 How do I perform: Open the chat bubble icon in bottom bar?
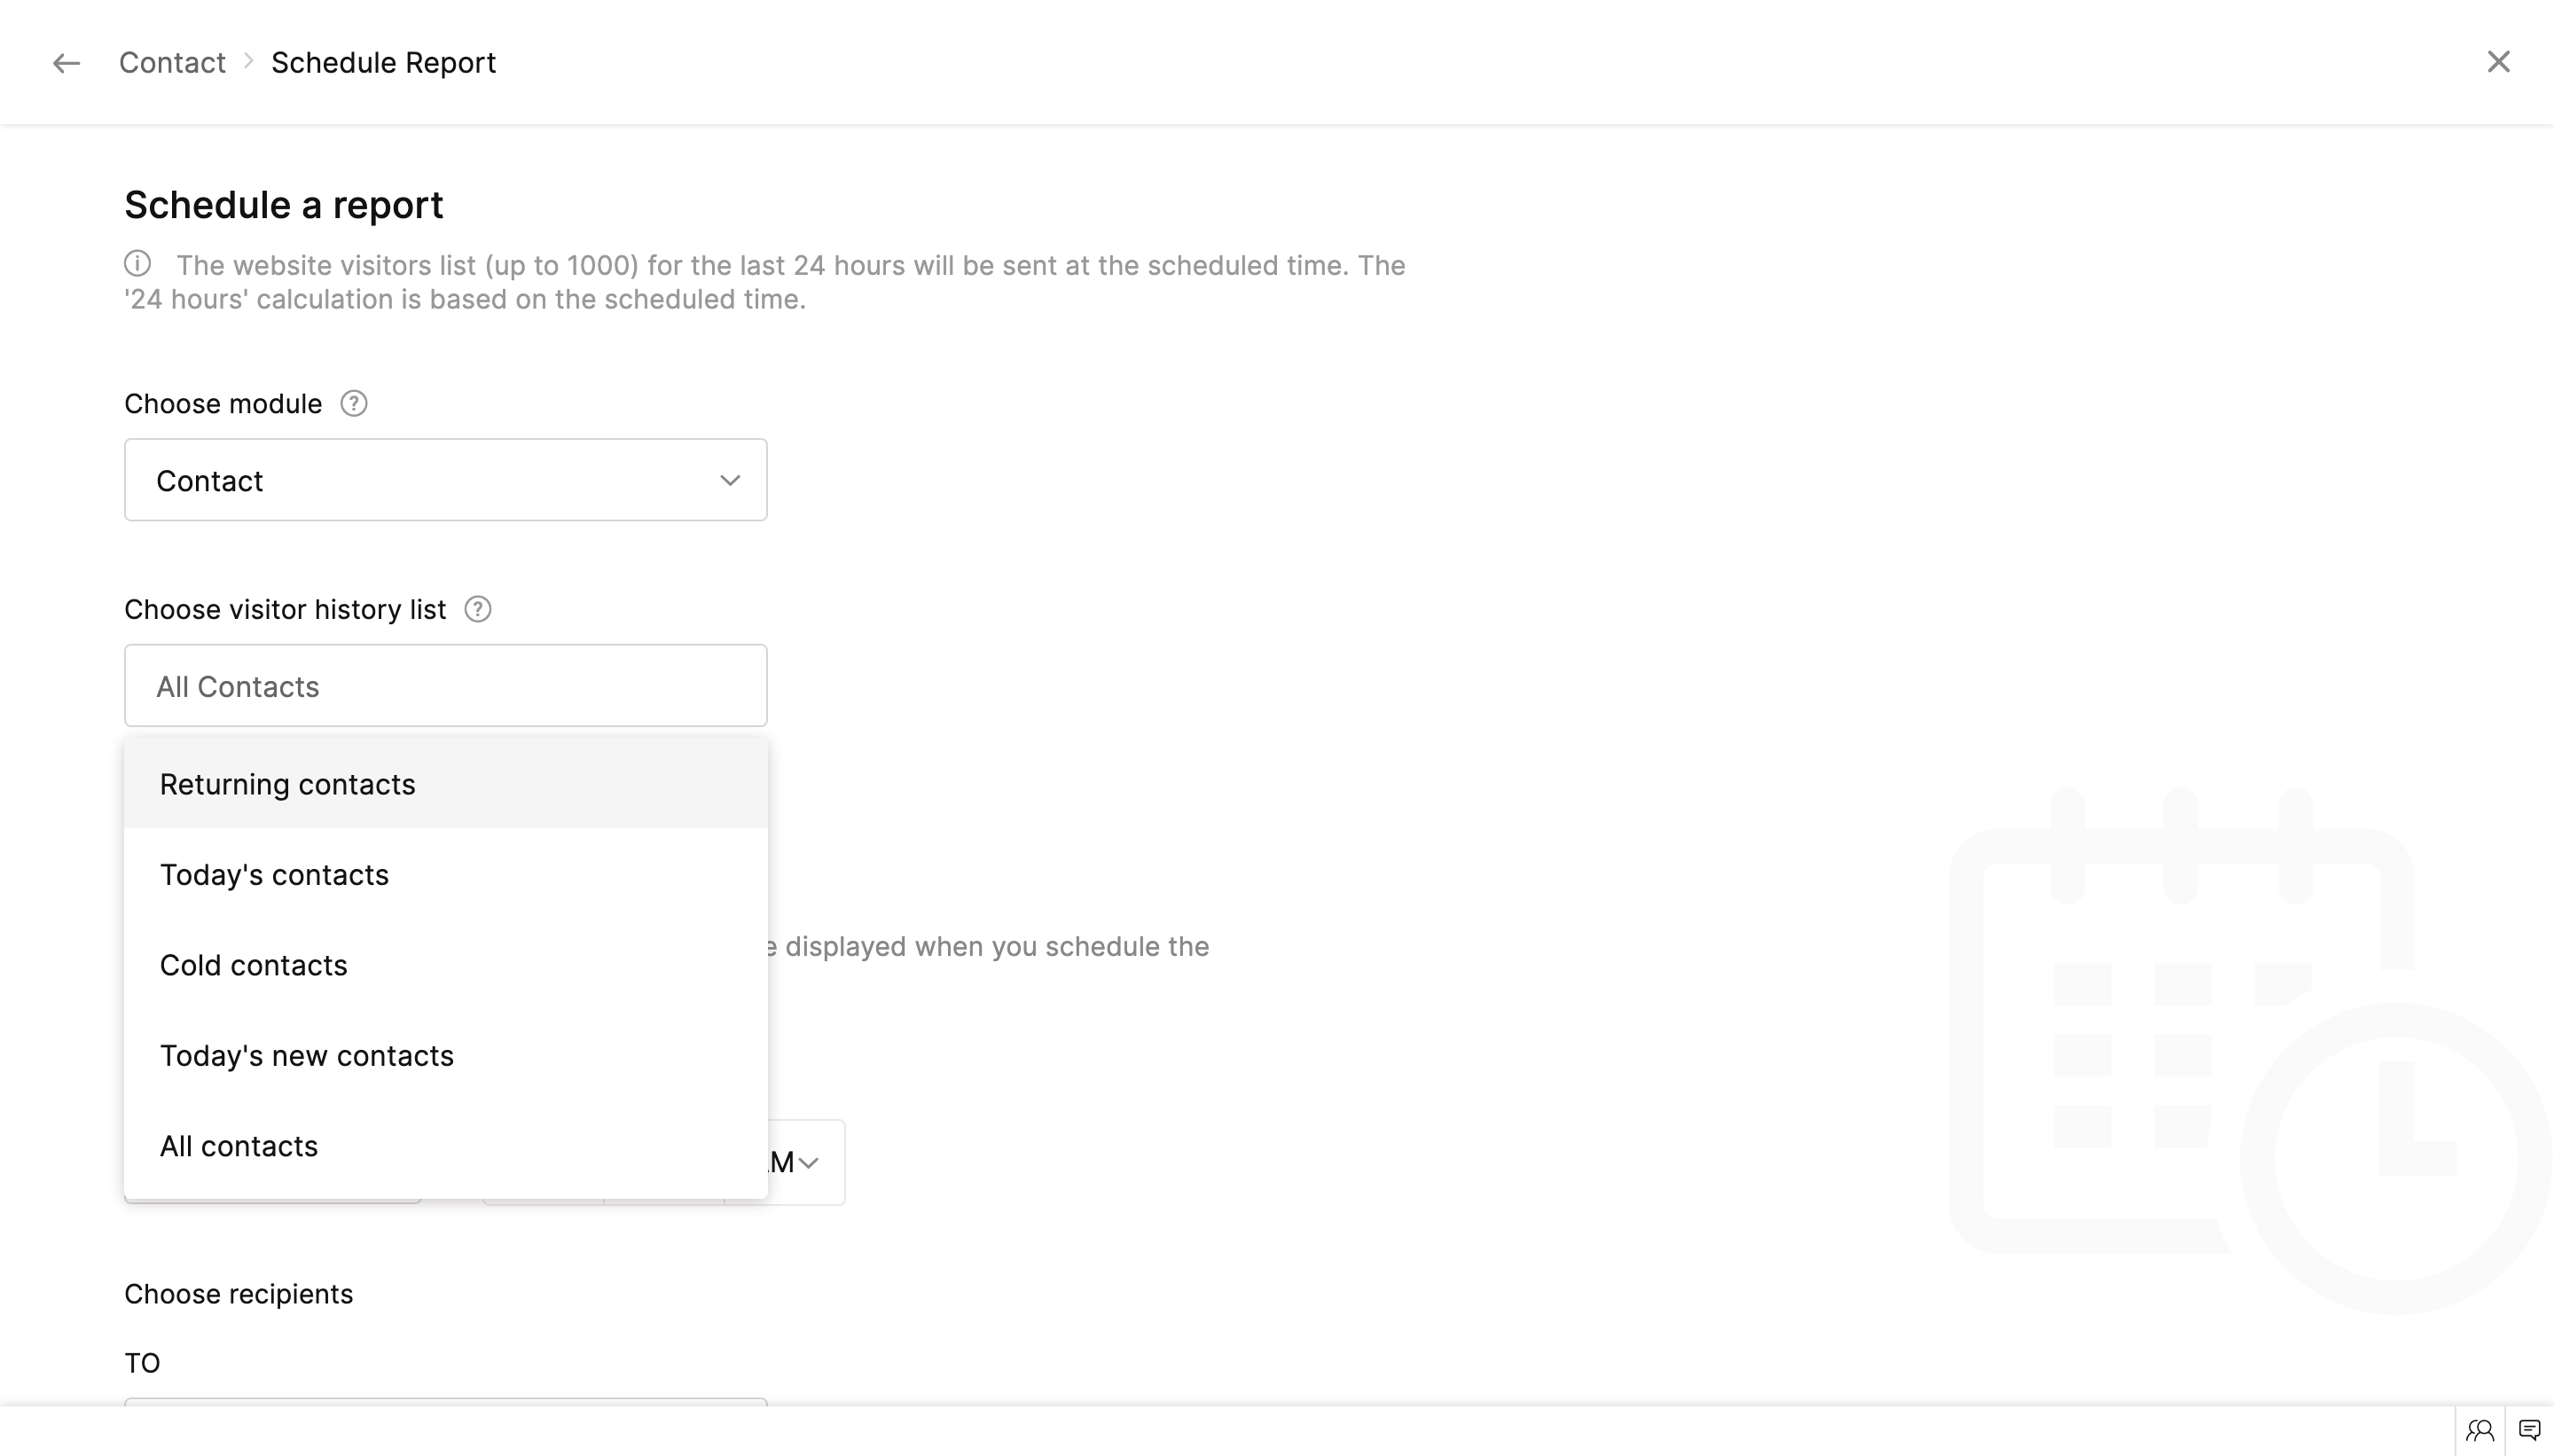[2529, 1431]
